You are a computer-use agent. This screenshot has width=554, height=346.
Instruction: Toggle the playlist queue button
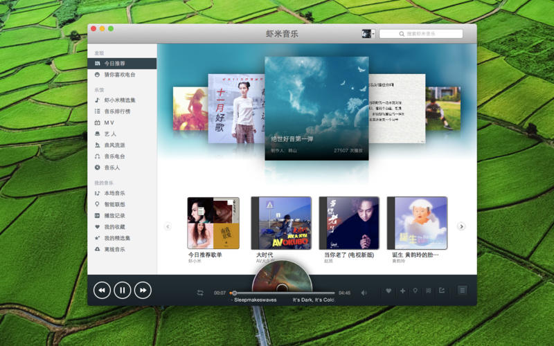(x=462, y=291)
